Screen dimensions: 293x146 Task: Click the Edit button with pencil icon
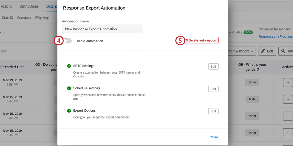coord(267,51)
